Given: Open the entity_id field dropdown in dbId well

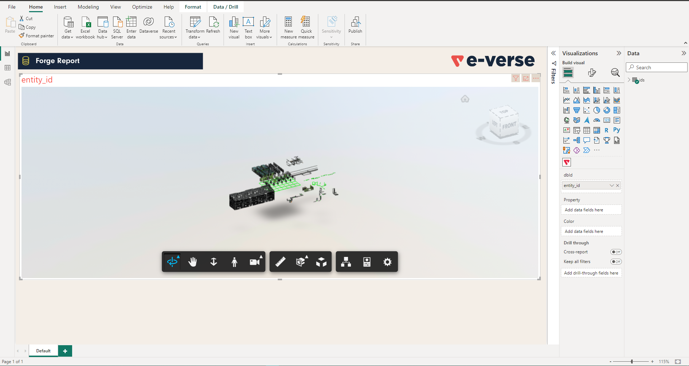Looking at the screenshot, I should tap(611, 186).
